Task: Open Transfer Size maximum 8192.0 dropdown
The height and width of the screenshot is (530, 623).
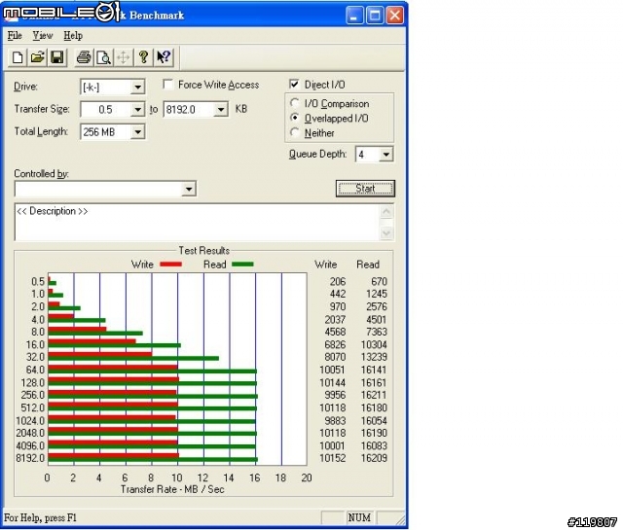Action: click(x=221, y=109)
